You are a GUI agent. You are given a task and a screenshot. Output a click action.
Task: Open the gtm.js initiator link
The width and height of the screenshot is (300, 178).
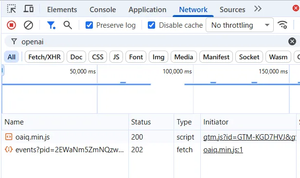coord(249,137)
